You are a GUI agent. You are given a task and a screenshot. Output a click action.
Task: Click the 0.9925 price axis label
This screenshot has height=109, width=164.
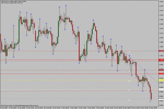point(161,78)
